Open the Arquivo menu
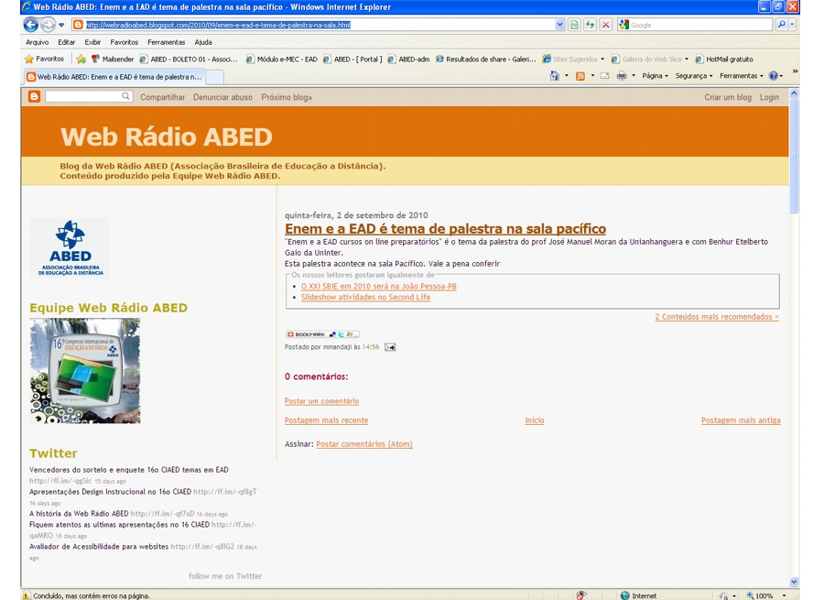Screen dimensions: 824x600 pos(38,42)
